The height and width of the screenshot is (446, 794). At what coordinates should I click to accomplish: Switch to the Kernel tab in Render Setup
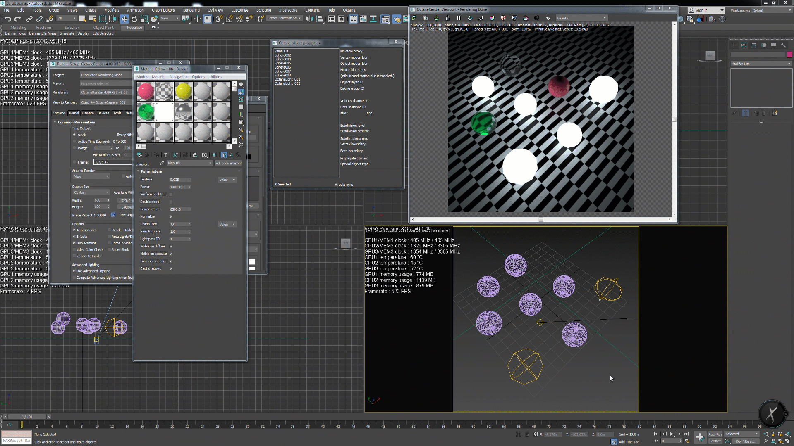pyautogui.click(x=74, y=113)
